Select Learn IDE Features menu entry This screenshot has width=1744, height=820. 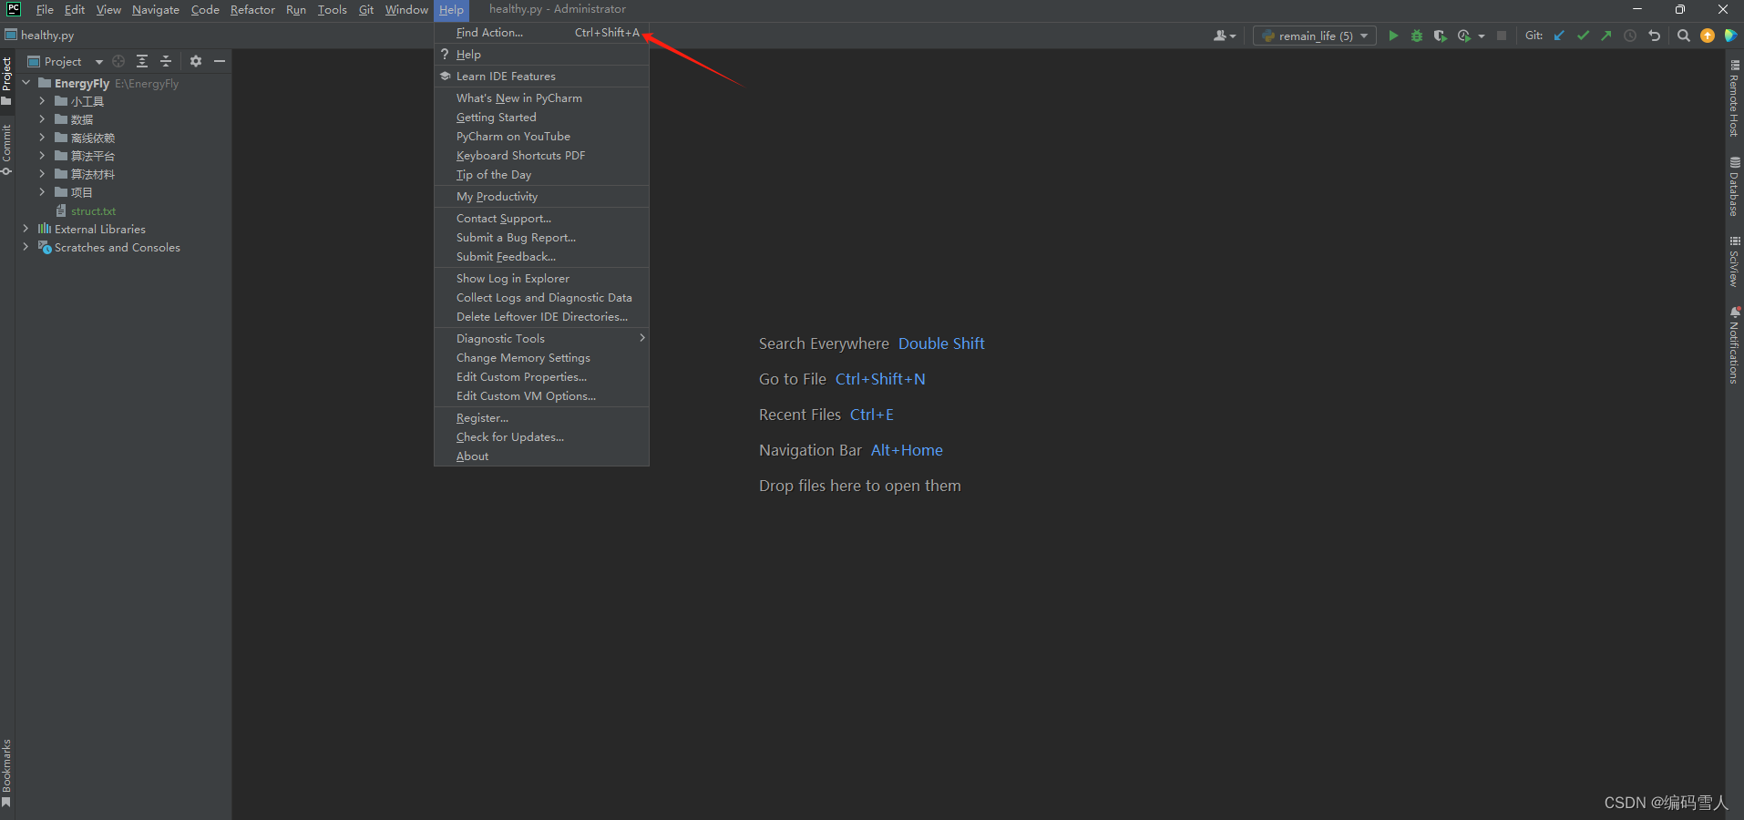coord(541,77)
